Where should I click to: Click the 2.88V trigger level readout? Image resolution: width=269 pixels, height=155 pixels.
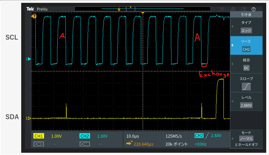(216, 136)
